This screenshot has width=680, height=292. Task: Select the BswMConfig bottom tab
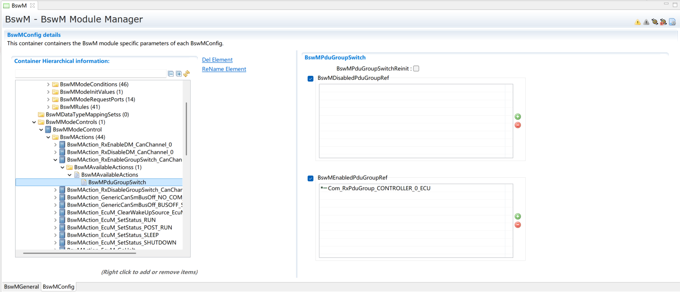(x=59, y=287)
